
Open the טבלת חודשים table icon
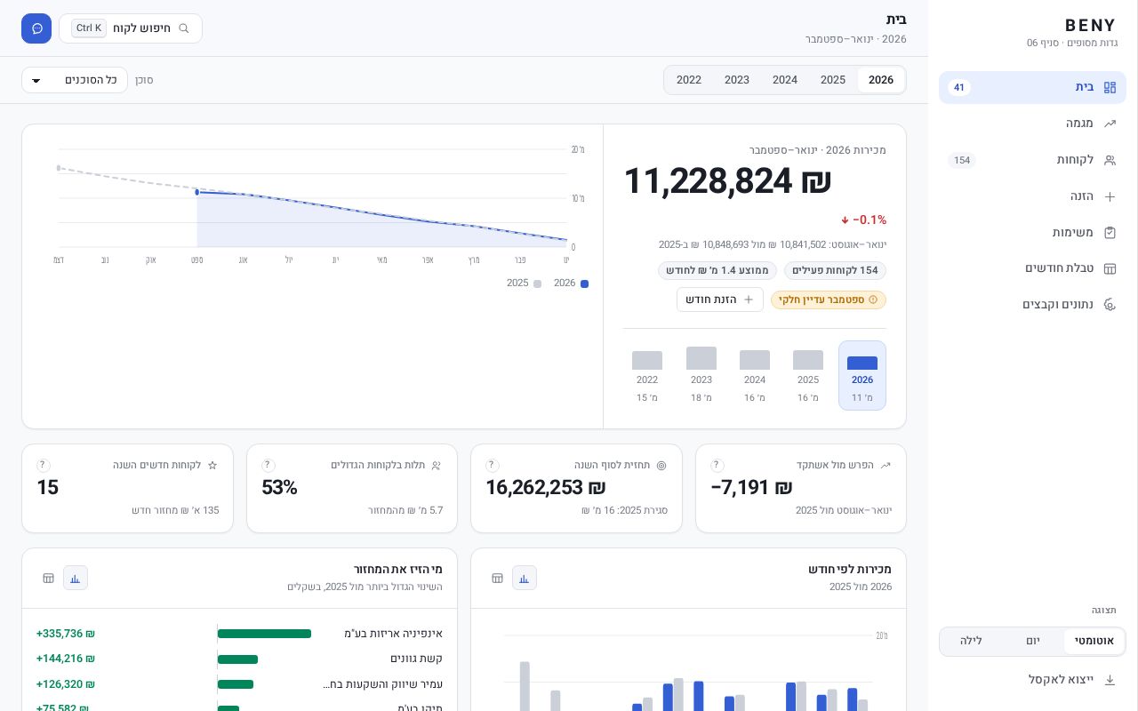pos(1110,268)
